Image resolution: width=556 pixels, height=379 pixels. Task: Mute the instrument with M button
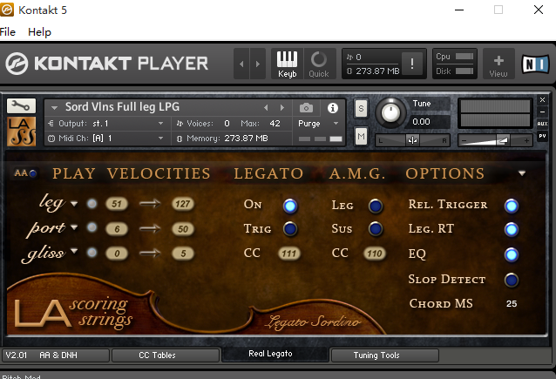pos(361,137)
